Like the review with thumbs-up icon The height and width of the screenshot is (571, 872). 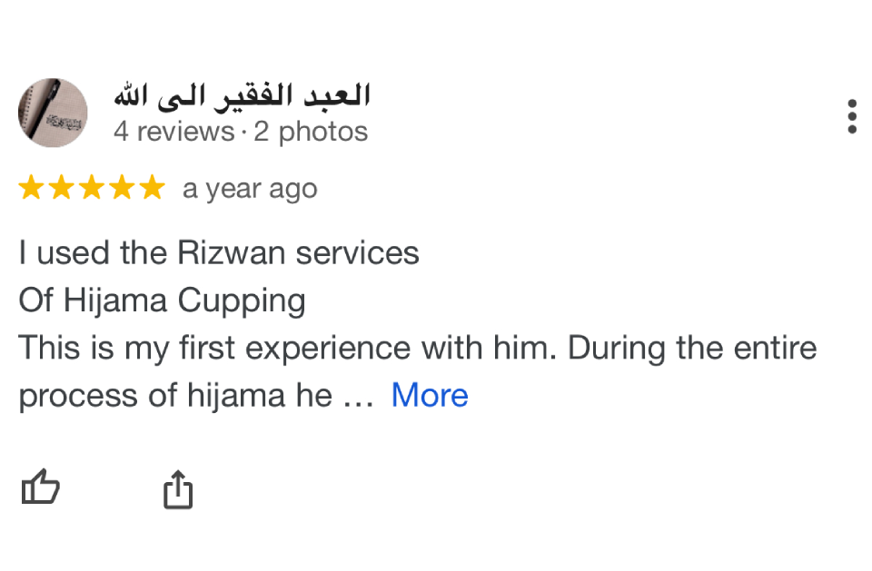pos(41,487)
